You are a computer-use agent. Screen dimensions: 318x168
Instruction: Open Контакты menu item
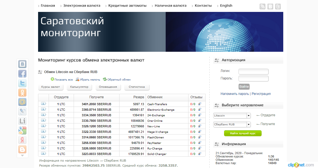click(x=203, y=6)
